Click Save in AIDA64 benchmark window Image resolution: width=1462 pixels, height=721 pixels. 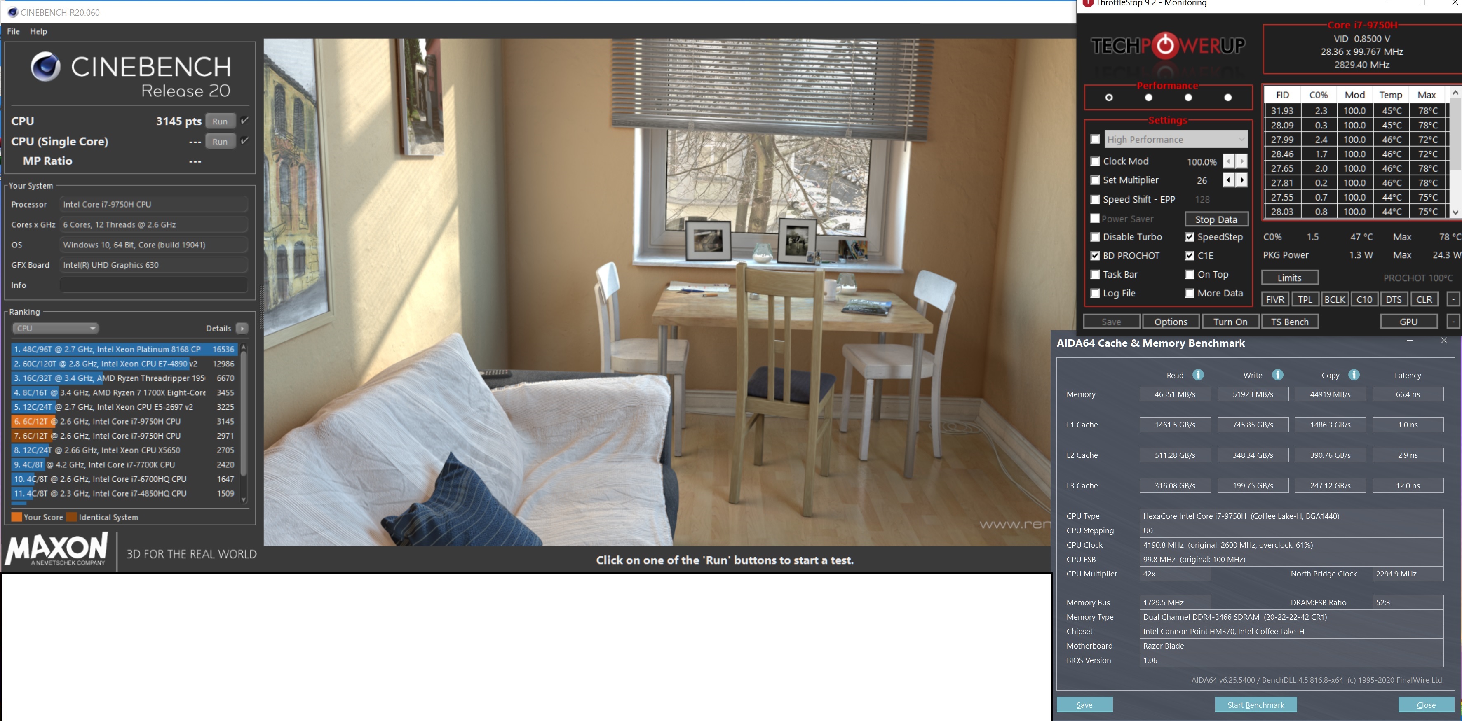(1084, 705)
